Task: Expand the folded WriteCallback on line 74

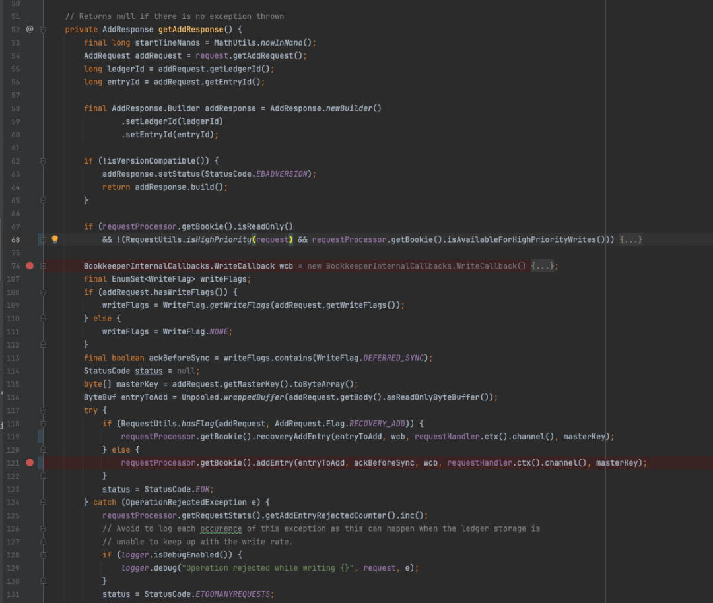Action: (43, 266)
